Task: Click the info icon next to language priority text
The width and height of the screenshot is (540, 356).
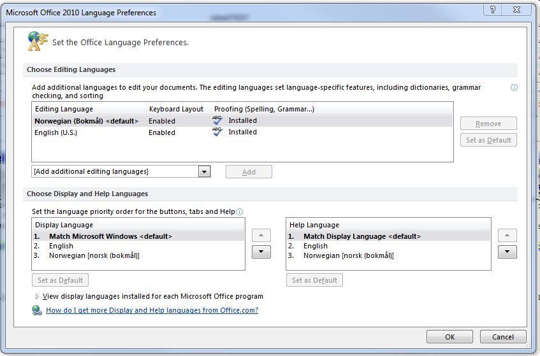Action: (x=240, y=212)
